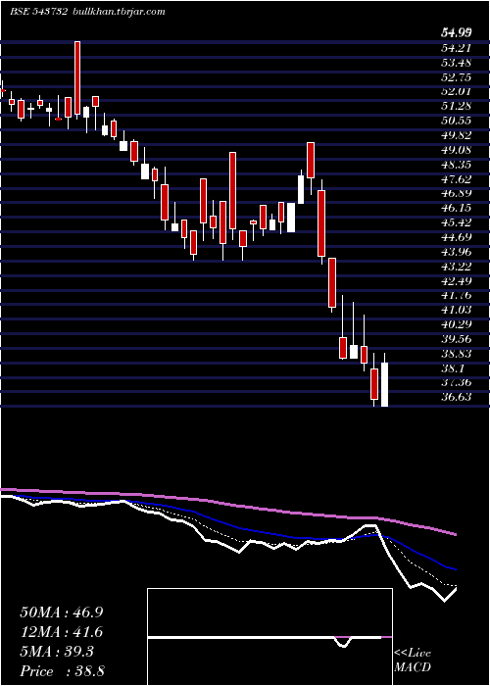Click the 38.1 axis value
The height and width of the screenshot is (686, 490).
(x=453, y=367)
